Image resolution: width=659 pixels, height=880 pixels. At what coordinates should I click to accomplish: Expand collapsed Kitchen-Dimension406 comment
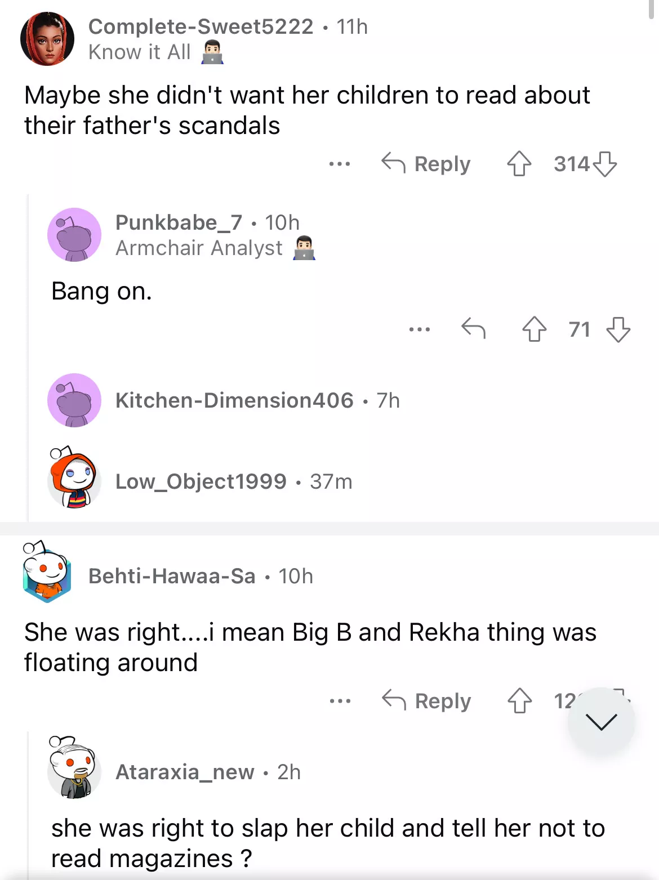(x=234, y=400)
